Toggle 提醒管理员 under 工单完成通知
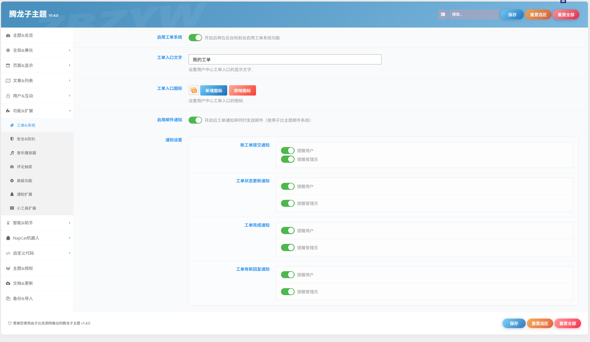Viewport: 590px width, 342px height. coord(288,247)
